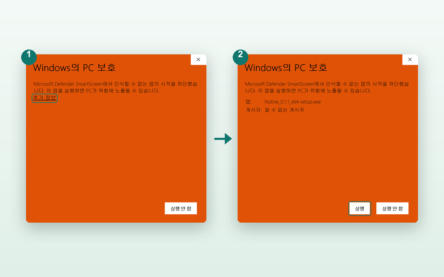Click 실행 안 함 in the right dialog
The width and height of the screenshot is (444, 277).
coord(392,208)
